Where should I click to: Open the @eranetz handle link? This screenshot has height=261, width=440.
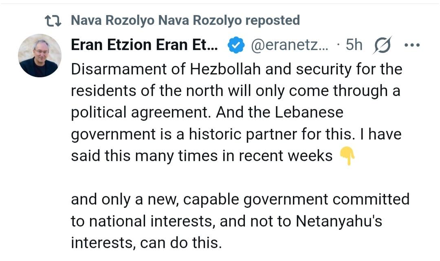pyautogui.click(x=290, y=45)
